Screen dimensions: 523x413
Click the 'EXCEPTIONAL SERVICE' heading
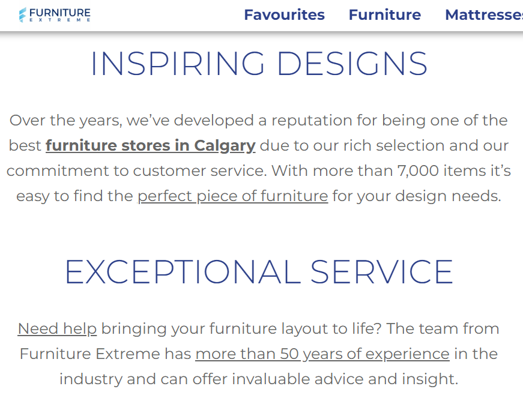pos(259,271)
